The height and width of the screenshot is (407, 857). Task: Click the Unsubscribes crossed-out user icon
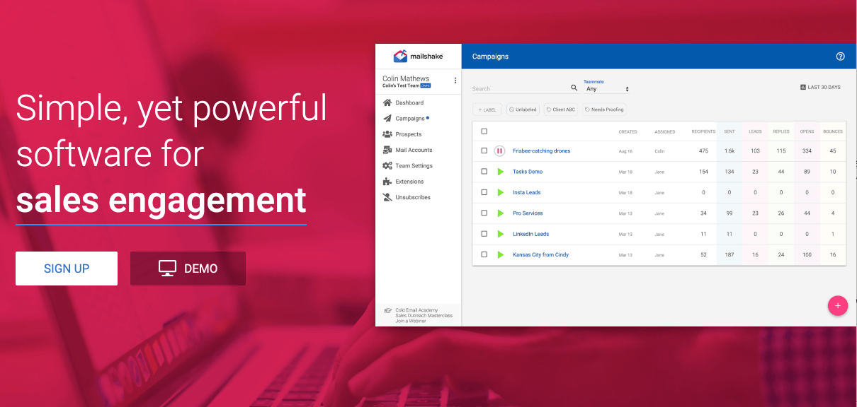point(387,197)
